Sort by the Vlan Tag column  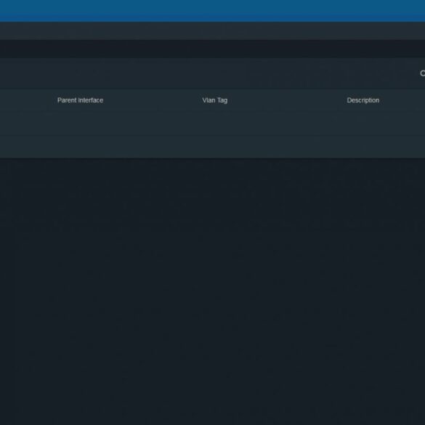[x=214, y=100]
